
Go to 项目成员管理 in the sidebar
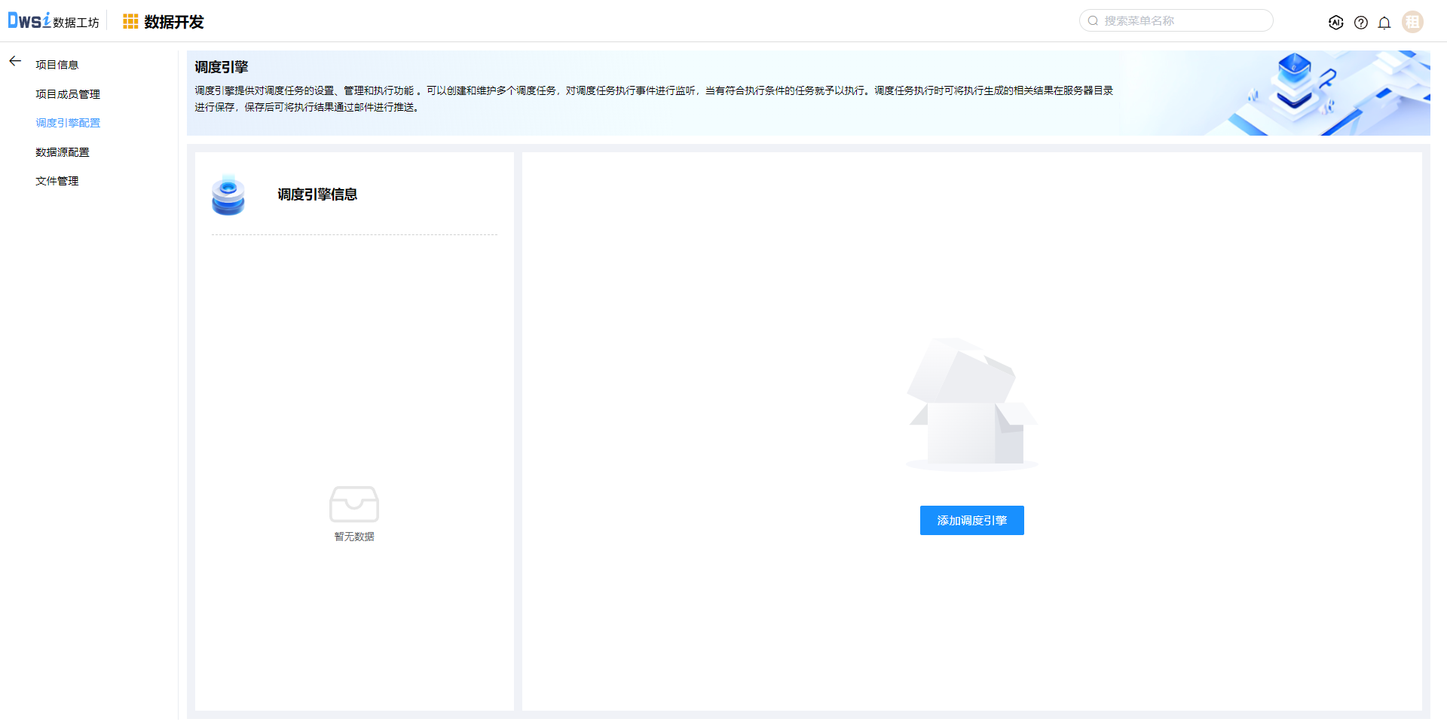[68, 94]
